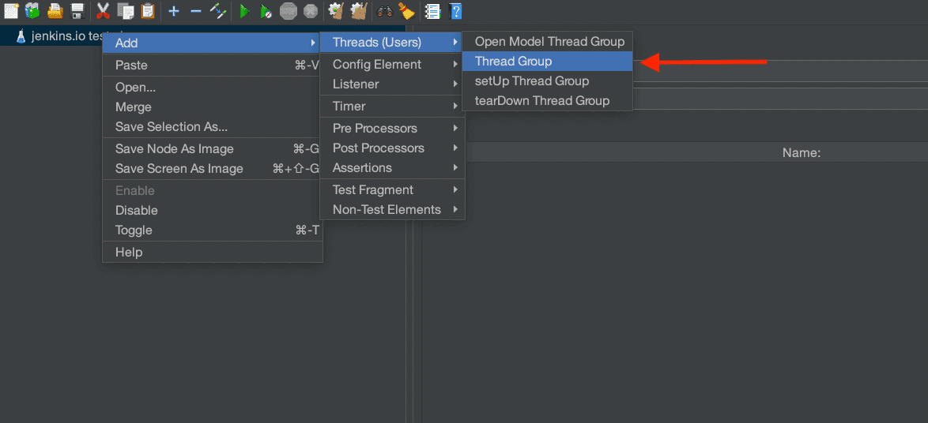Click the Paste clipboard toolbar icon
This screenshot has height=423, width=928.
148,11
